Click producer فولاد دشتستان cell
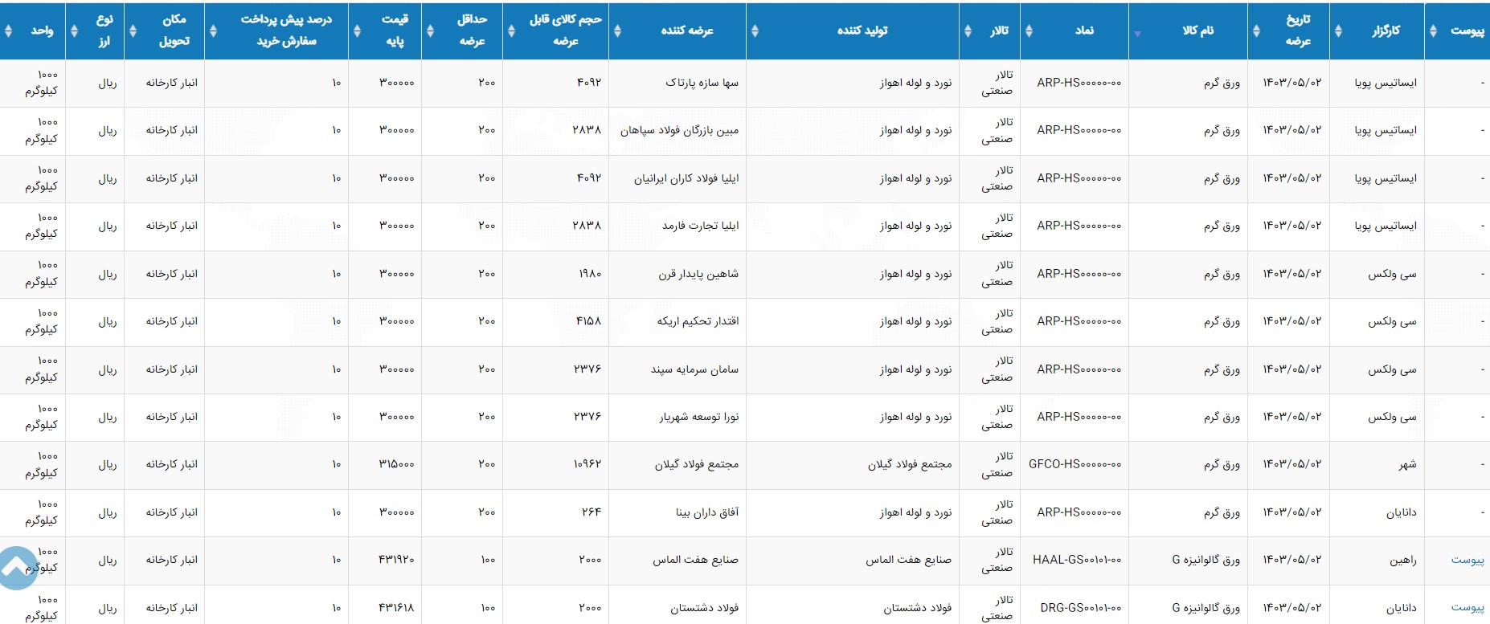Viewport: 1490px width, 624px height. 918,608
